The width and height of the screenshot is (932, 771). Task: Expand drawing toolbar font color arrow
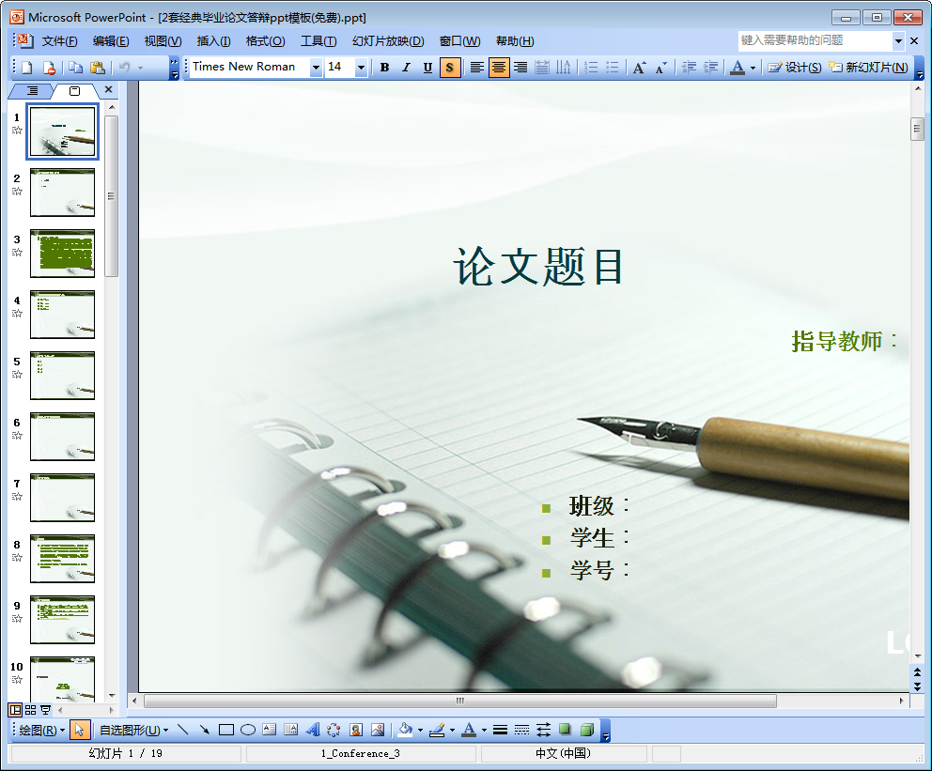click(x=484, y=730)
